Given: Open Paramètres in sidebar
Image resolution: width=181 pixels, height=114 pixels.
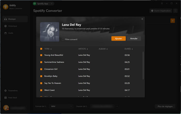Looking at the screenshot, I should click(15, 91).
